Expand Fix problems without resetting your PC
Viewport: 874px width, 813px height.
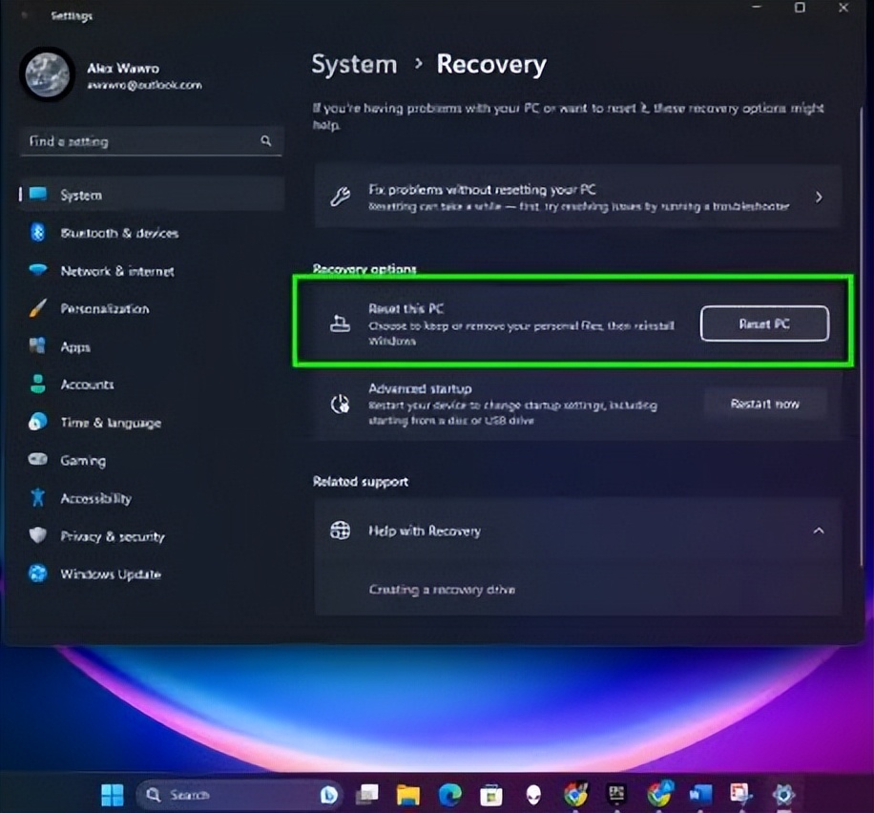click(x=819, y=196)
